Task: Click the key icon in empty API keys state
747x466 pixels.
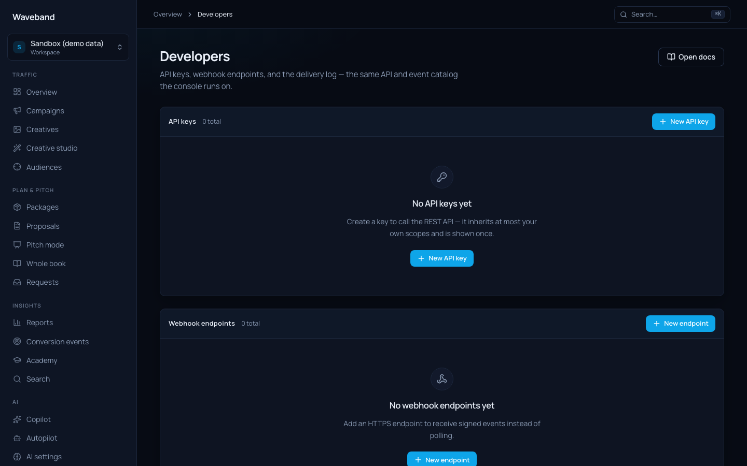Action: pyautogui.click(x=442, y=177)
